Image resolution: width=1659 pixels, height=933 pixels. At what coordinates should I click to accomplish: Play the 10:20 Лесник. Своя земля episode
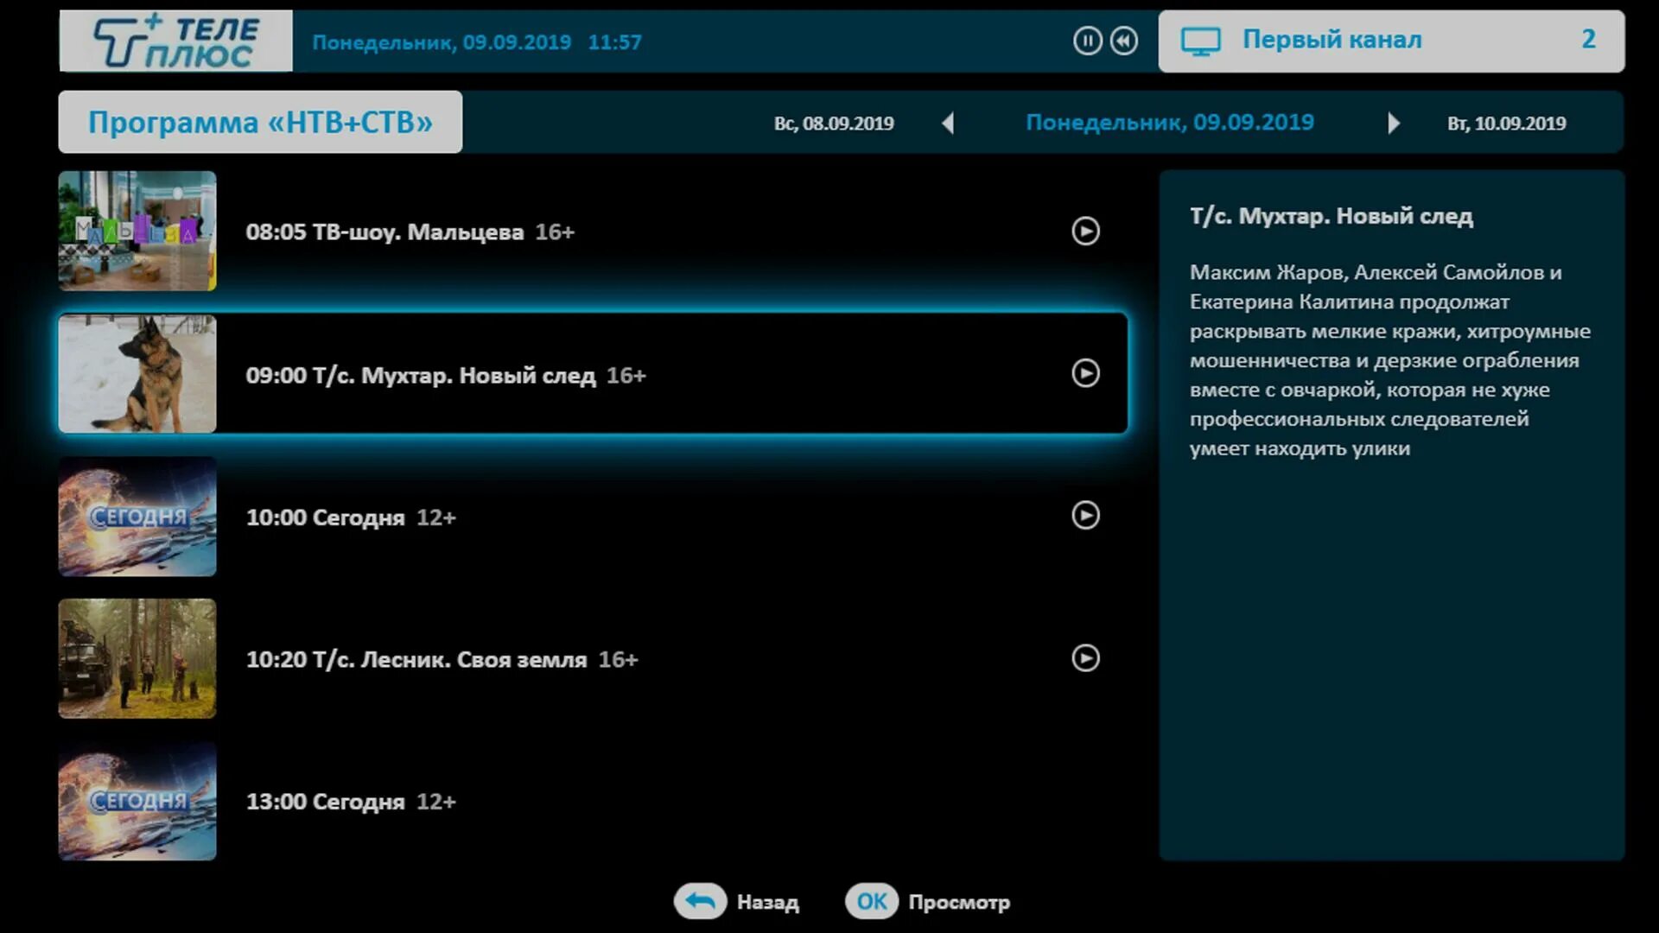(x=1085, y=658)
